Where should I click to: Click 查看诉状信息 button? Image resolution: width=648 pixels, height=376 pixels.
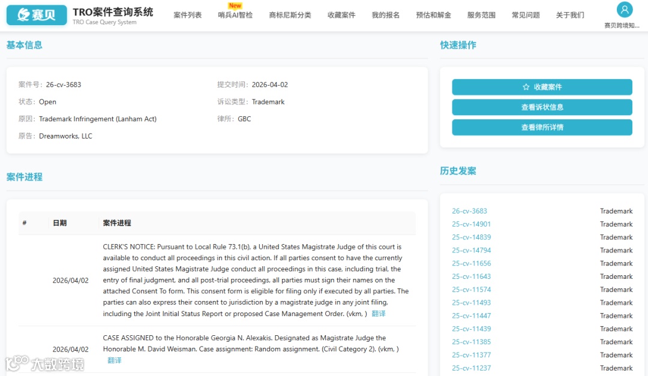click(x=542, y=107)
